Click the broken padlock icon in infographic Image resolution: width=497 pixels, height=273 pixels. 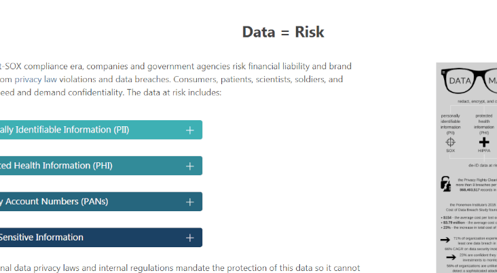click(x=445, y=184)
